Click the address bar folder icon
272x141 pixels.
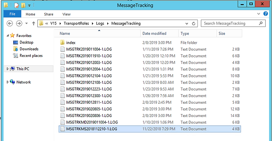tap(41, 23)
